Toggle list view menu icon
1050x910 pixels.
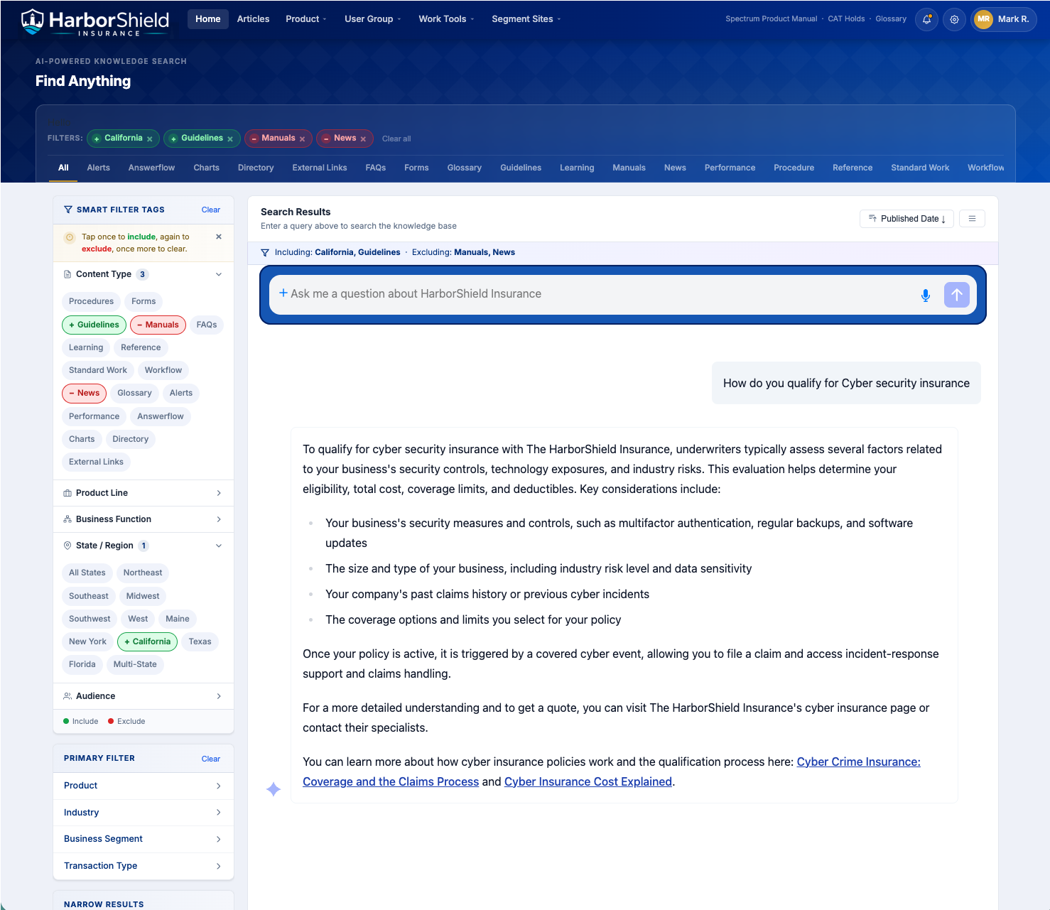point(972,218)
